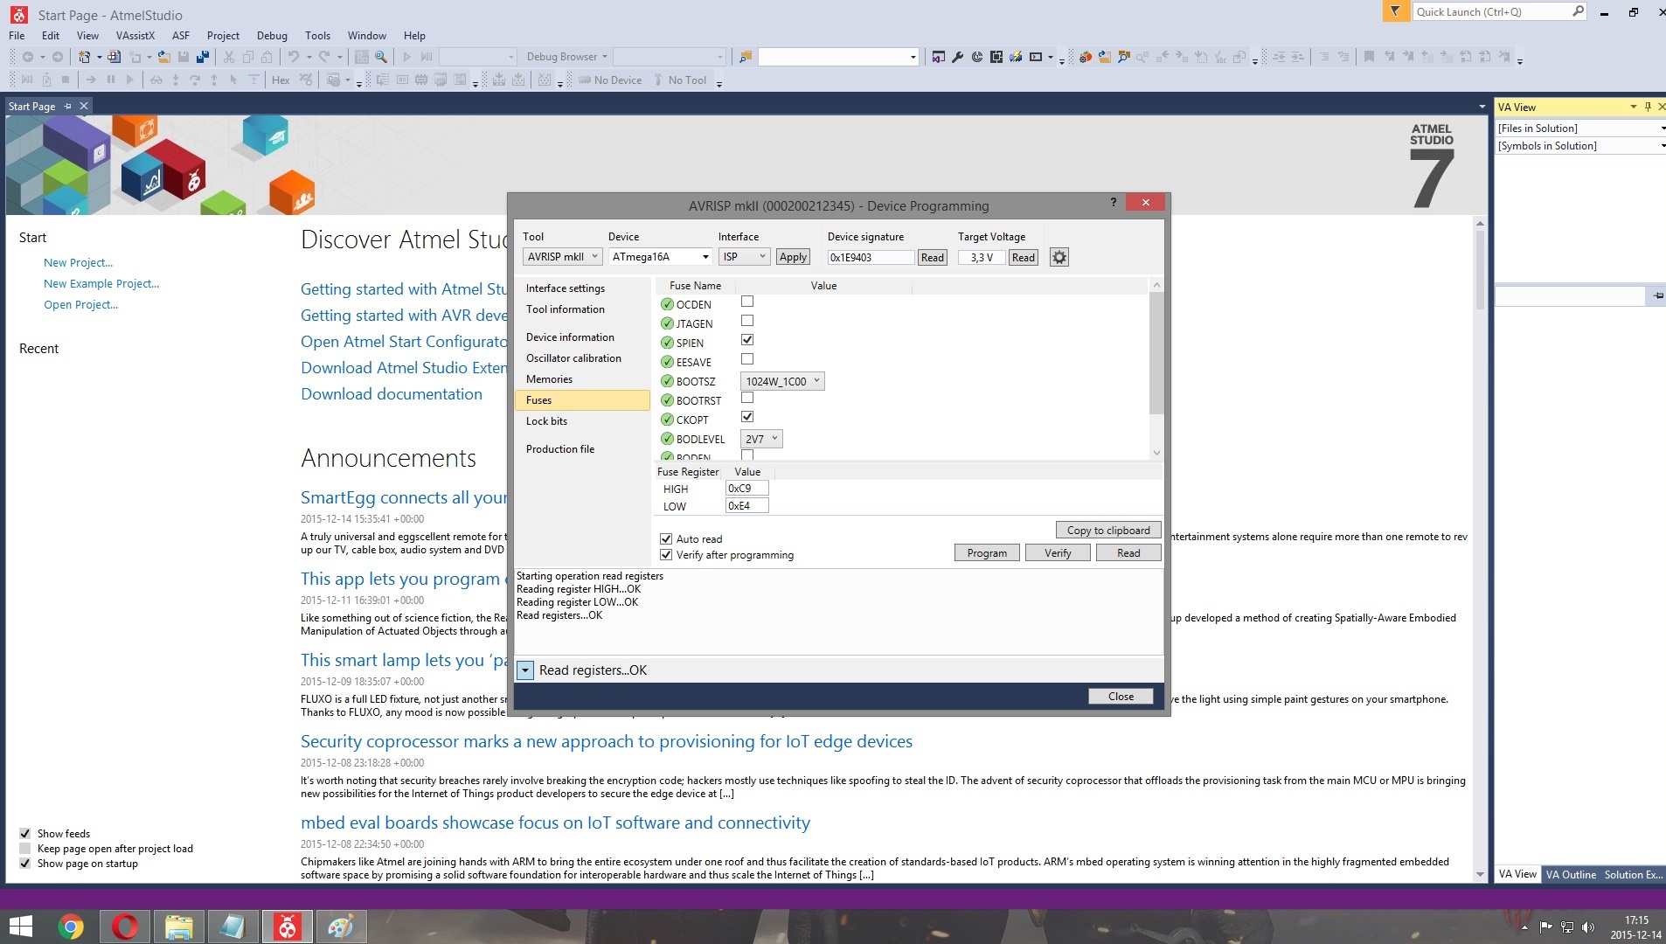Switch to Atmel Studio taskbar icon
Image resolution: width=1666 pixels, height=944 pixels.
tap(288, 927)
